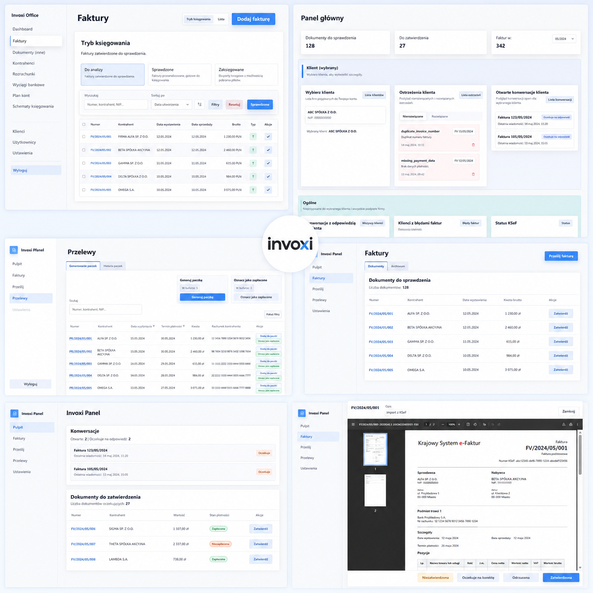Check the box for OMEGA S.A. invoice row
The height and width of the screenshot is (593, 593).
coord(84,190)
